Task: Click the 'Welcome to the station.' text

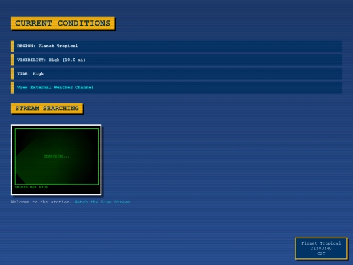Action: [x=41, y=202]
